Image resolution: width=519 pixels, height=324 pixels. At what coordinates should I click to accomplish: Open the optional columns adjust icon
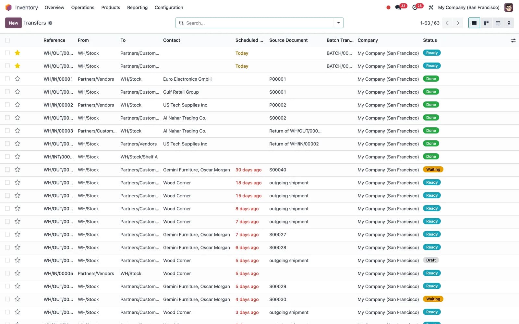[513, 40]
